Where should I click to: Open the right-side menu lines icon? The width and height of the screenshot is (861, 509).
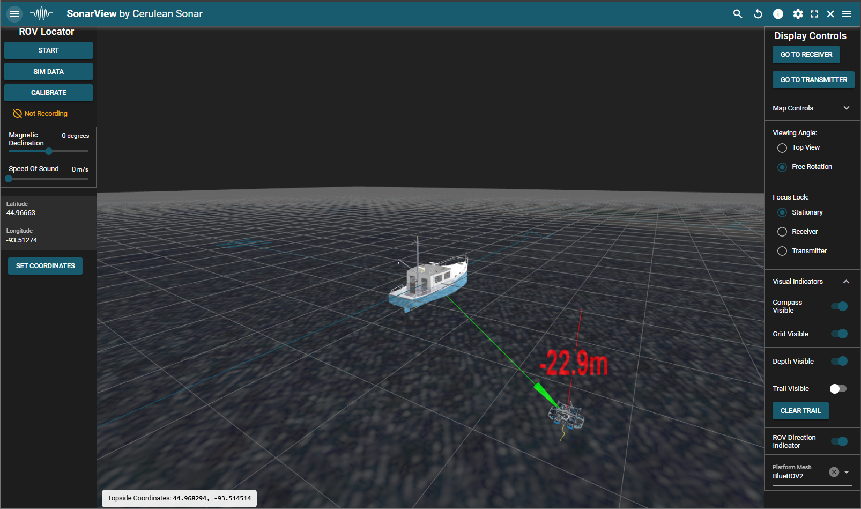coord(847,14)
